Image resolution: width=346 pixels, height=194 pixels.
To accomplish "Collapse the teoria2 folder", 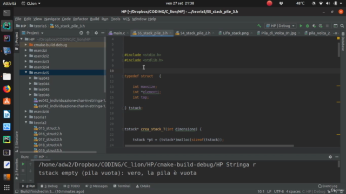I will [26, 122].
